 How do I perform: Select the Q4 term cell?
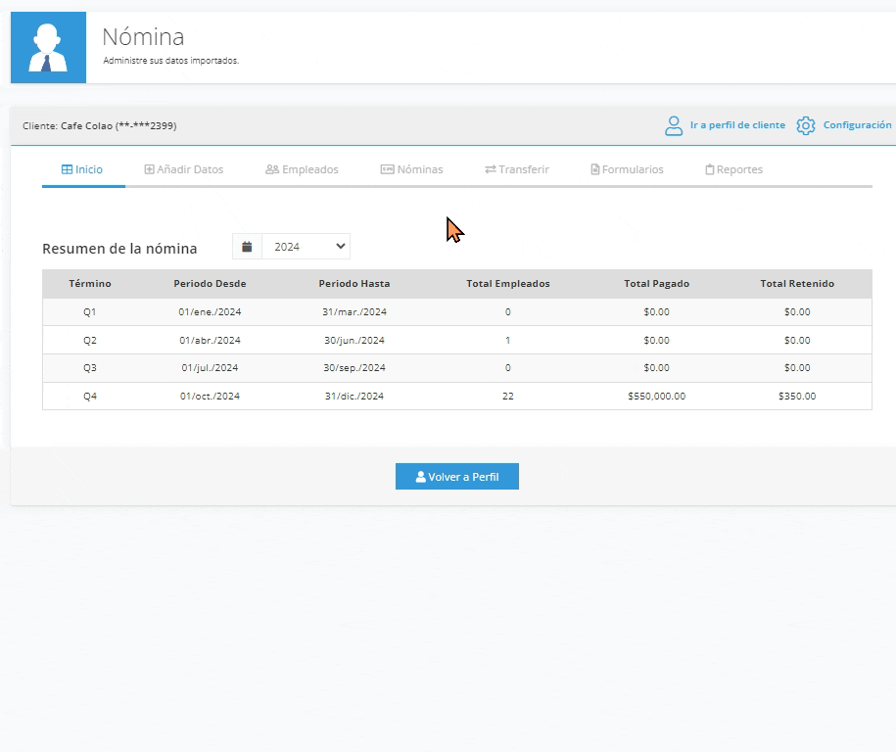pyautogui.click(x=90, y=396)
